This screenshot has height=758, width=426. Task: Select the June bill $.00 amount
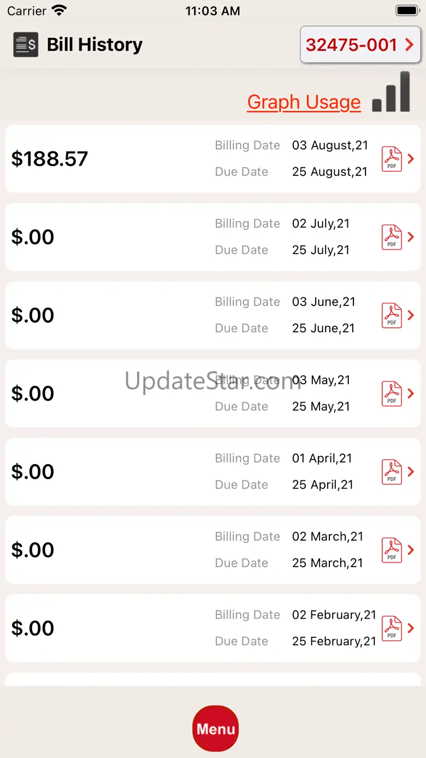33,315
